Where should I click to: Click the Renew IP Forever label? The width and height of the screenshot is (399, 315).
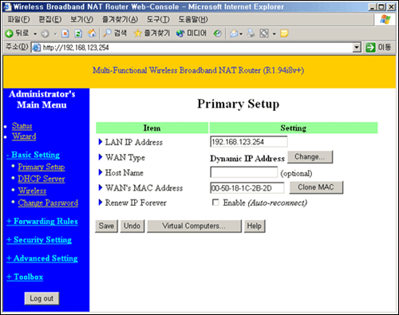click(x=136, y=203)
